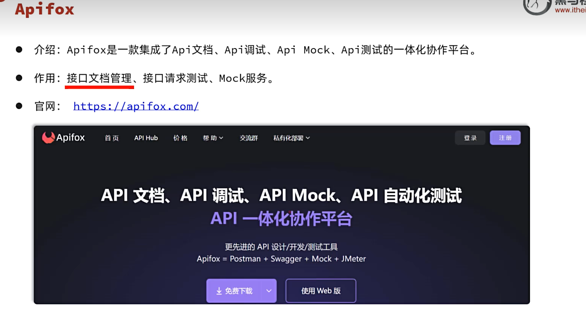Screen dimensions: 586x313
Task: Click the Apifox brand name in navbar
Action: coord(70,138)
